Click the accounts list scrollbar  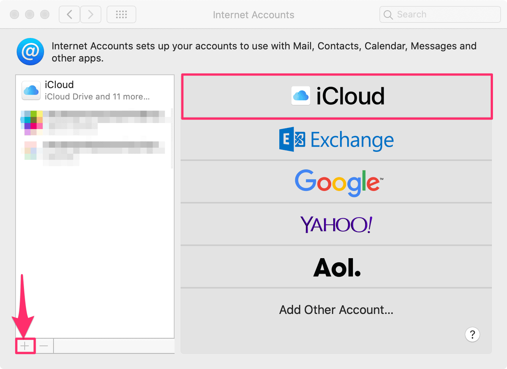tap(172, 138)
